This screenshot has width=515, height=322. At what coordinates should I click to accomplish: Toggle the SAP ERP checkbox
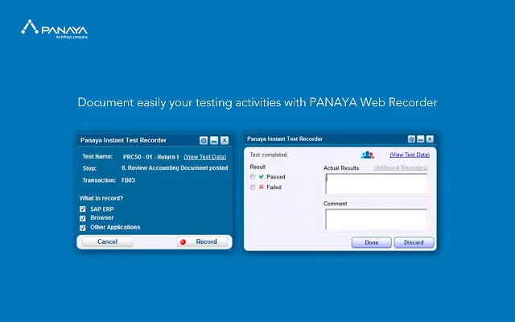[82, 209]
